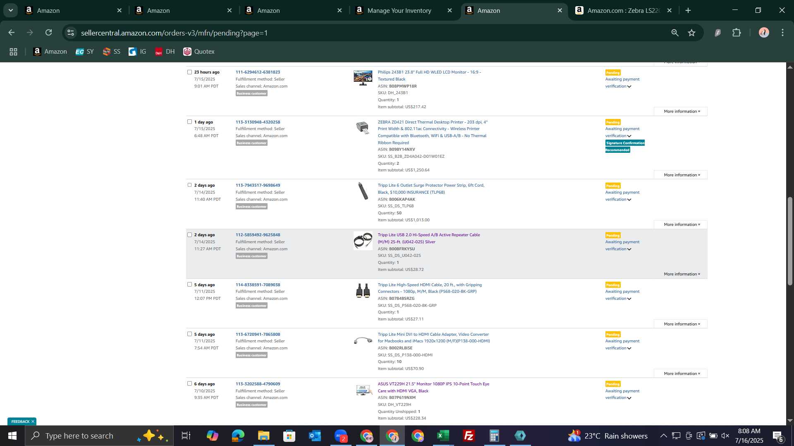Open the bookmarks apps grid
The width and height of the screenshot is (794, 446).
pos(13,52)
